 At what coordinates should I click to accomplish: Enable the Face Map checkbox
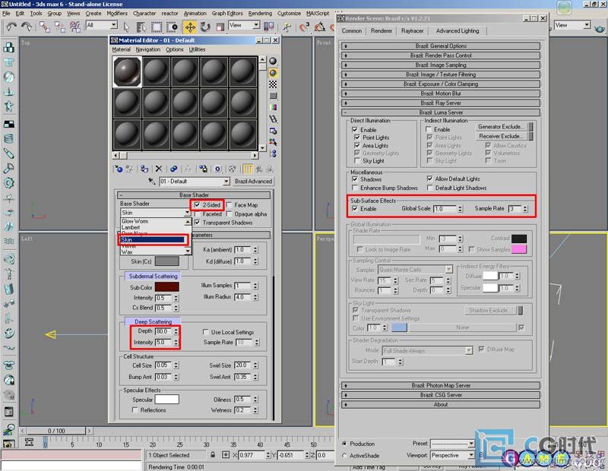click(x=230, y=204)
